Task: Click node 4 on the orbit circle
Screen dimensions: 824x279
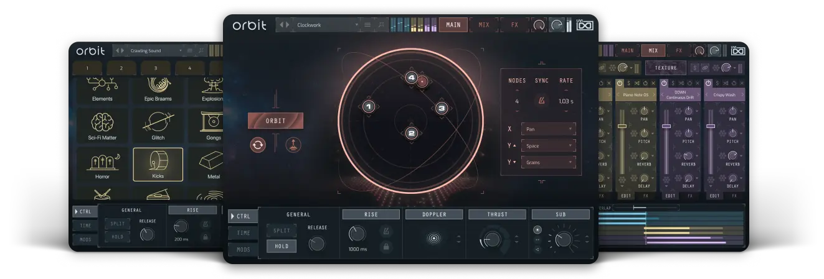Action: 410,78
